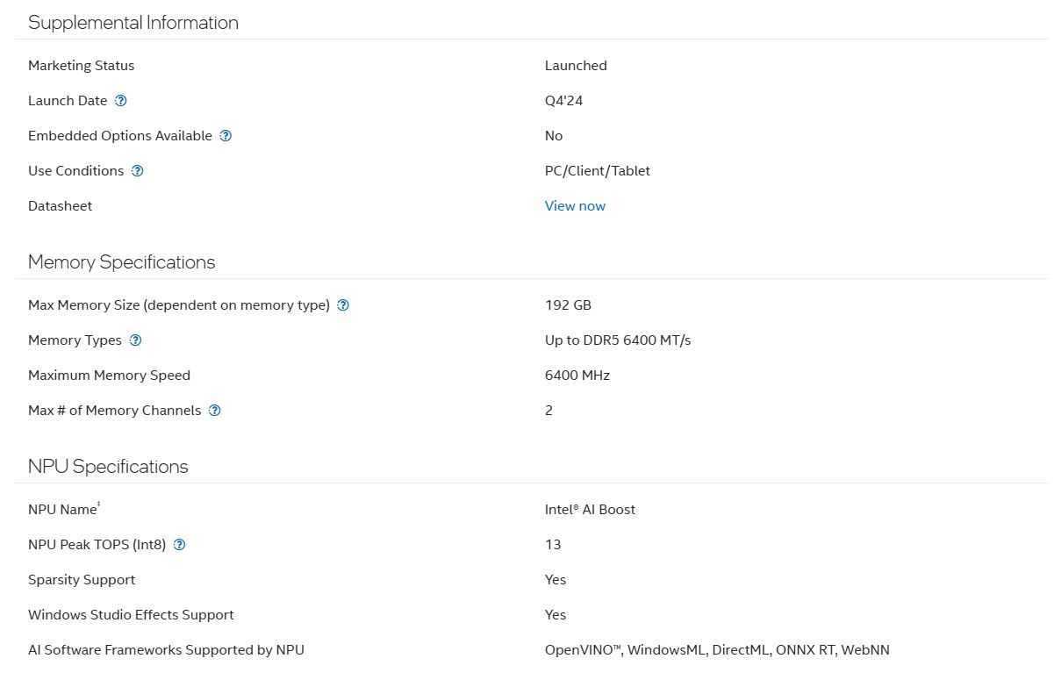Click the NPU Specifications section heading
This screenshot has height=680, width=1054.
click(108, 467)
